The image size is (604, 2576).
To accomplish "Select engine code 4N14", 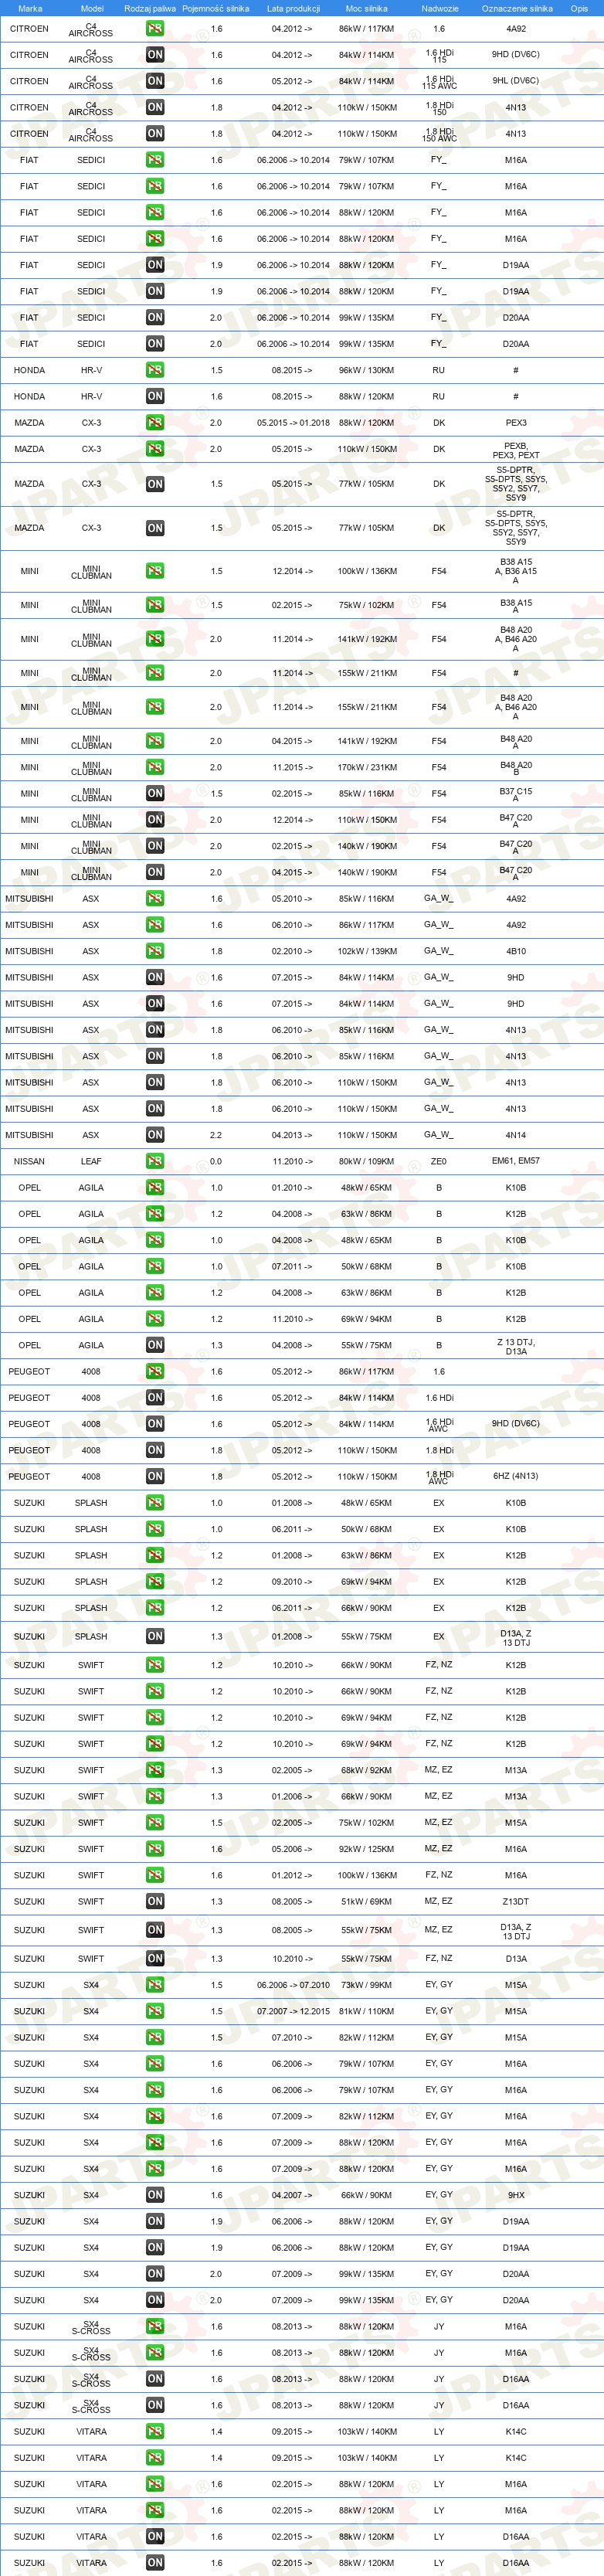I will point(516,1135).
